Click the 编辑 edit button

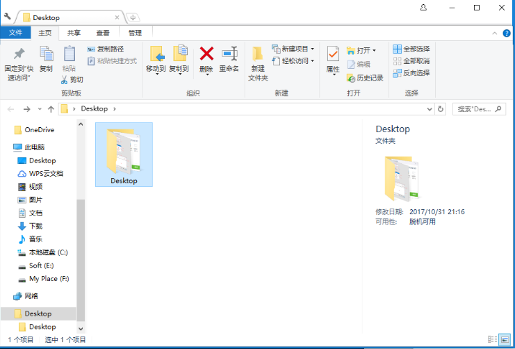pos(359,64)
